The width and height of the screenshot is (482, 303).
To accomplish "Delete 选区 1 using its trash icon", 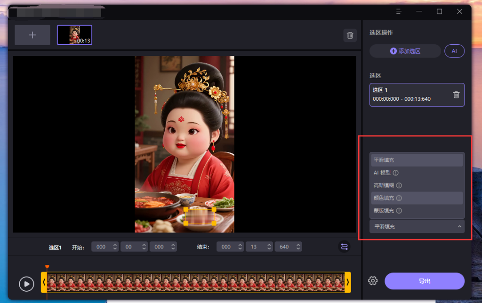I will click(x=456, y=95).
